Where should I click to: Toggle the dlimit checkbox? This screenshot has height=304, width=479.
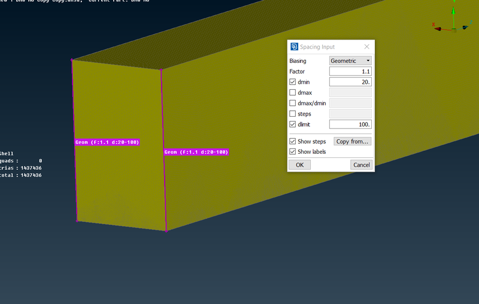pos(292,124)
